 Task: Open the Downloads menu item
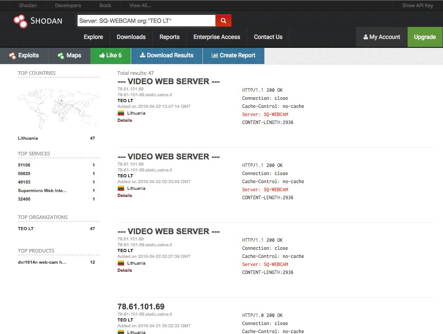click(131, 37)
